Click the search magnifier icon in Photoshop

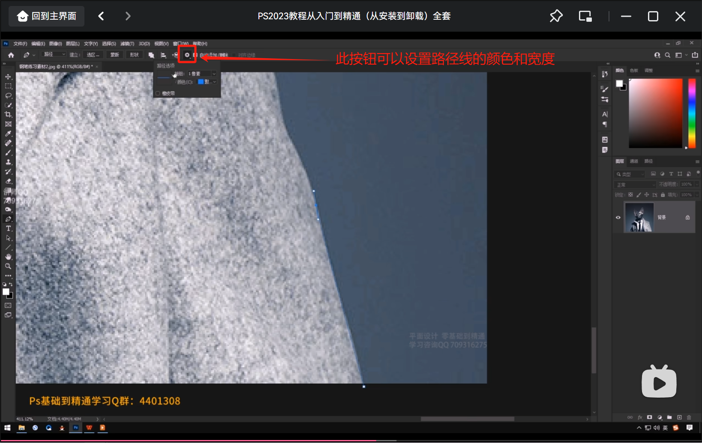pos(667,55)
